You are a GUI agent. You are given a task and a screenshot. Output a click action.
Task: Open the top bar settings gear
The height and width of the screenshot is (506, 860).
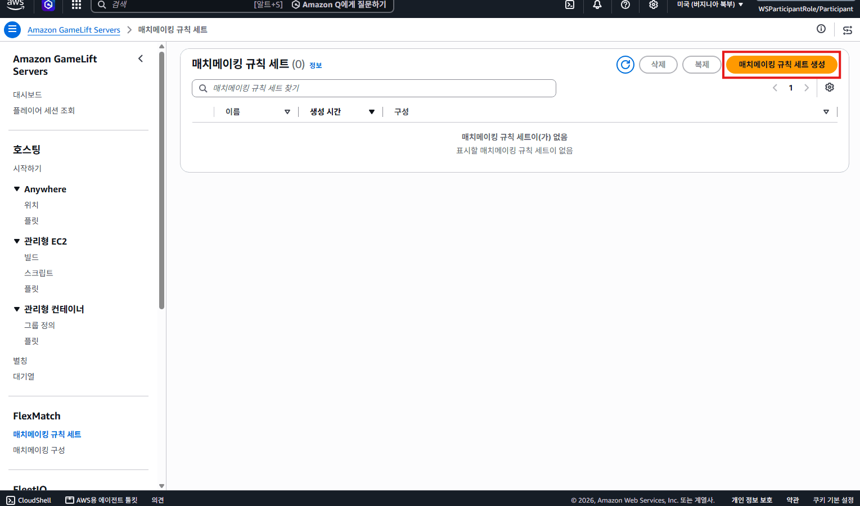[x=654, y=5]
